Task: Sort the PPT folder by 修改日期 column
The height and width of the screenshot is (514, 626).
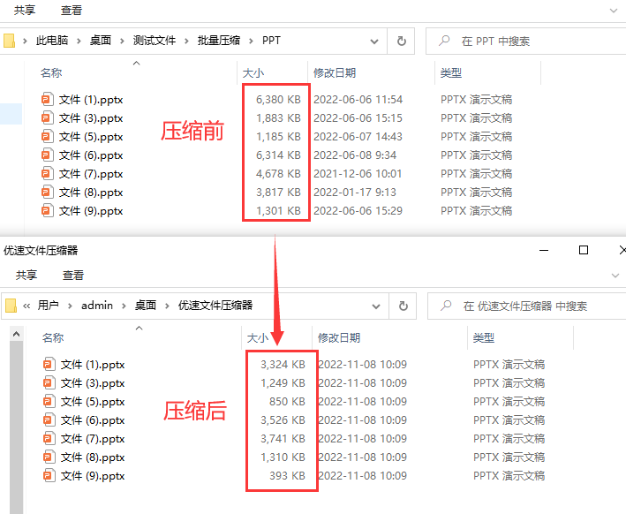Action: pyautogui.click(x=334, y=72)
